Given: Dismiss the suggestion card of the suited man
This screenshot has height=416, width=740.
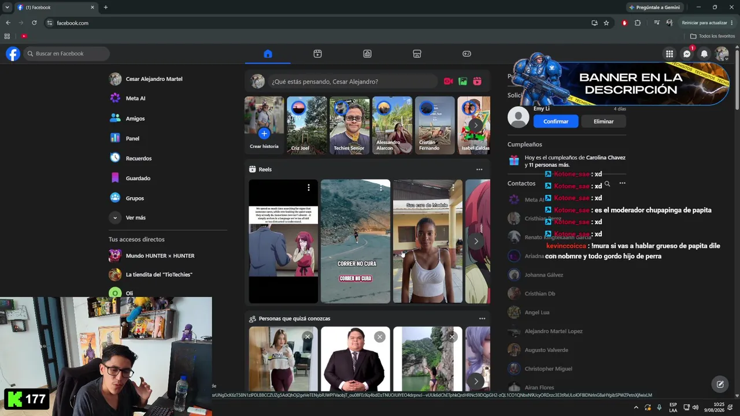Looking at the screenshot, I should pyautogui.click(x=380, y=337).
